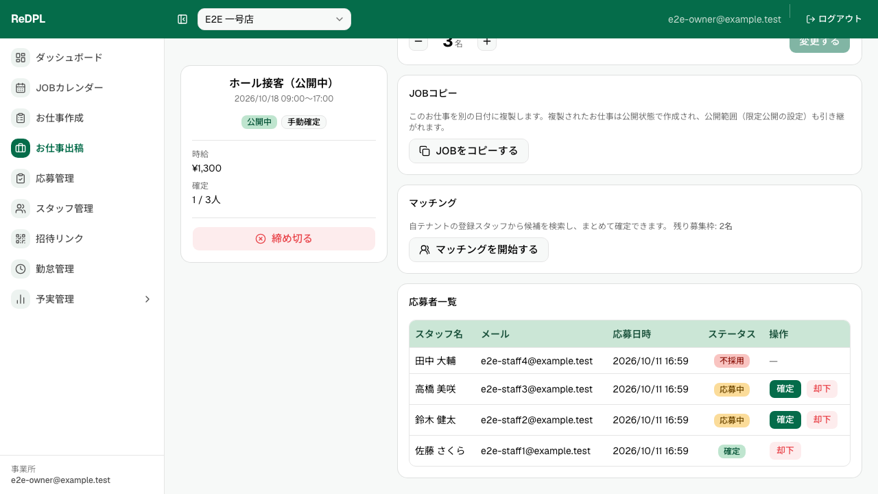Click the スタッフ名 column header

(439, 334)
